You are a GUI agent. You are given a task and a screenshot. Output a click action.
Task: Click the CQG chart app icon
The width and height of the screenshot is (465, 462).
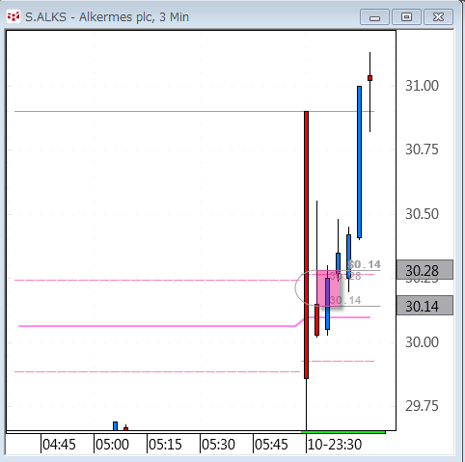(14, 16)
